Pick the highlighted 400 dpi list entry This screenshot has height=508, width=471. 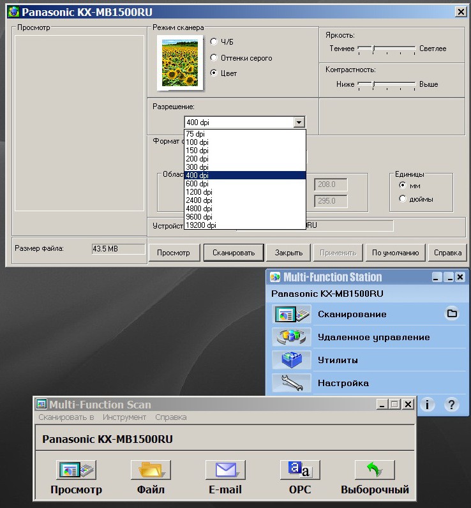(x=245, y=176)
